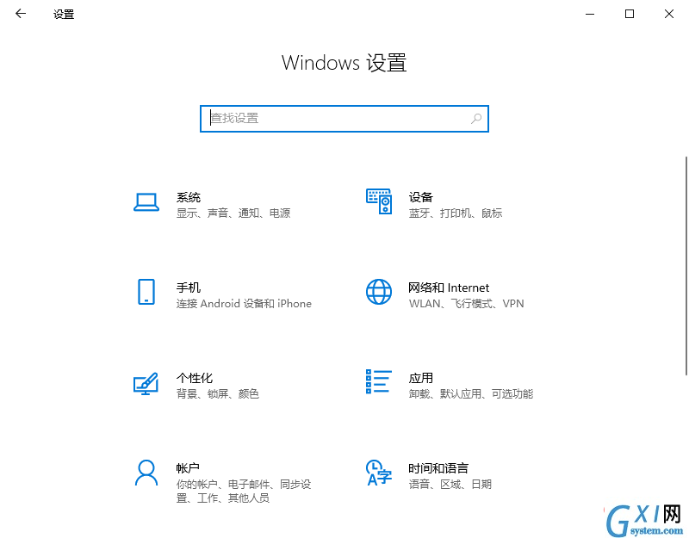
Task: Click the text 蓝牙、打印机、鼠标
Action: [x=456, y=213]
